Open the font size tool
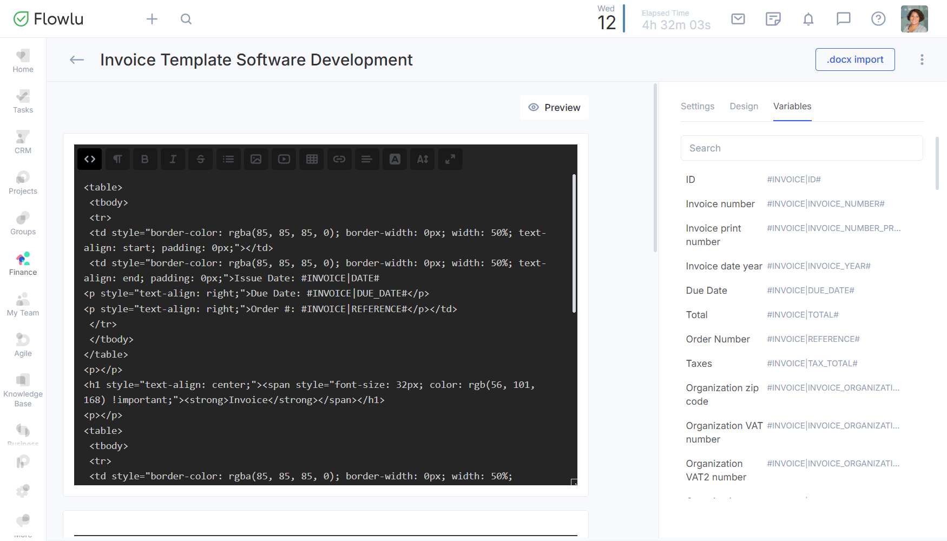The width and height of the screenshot is (947, 541). 423,159
